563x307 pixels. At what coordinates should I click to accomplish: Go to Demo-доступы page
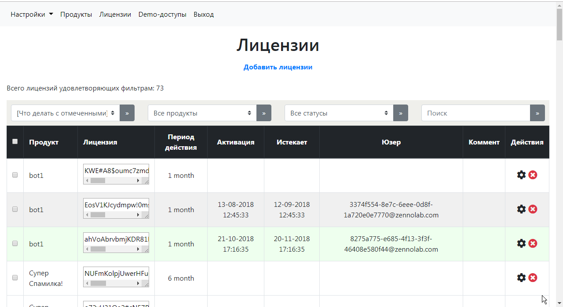click(162, 14)
